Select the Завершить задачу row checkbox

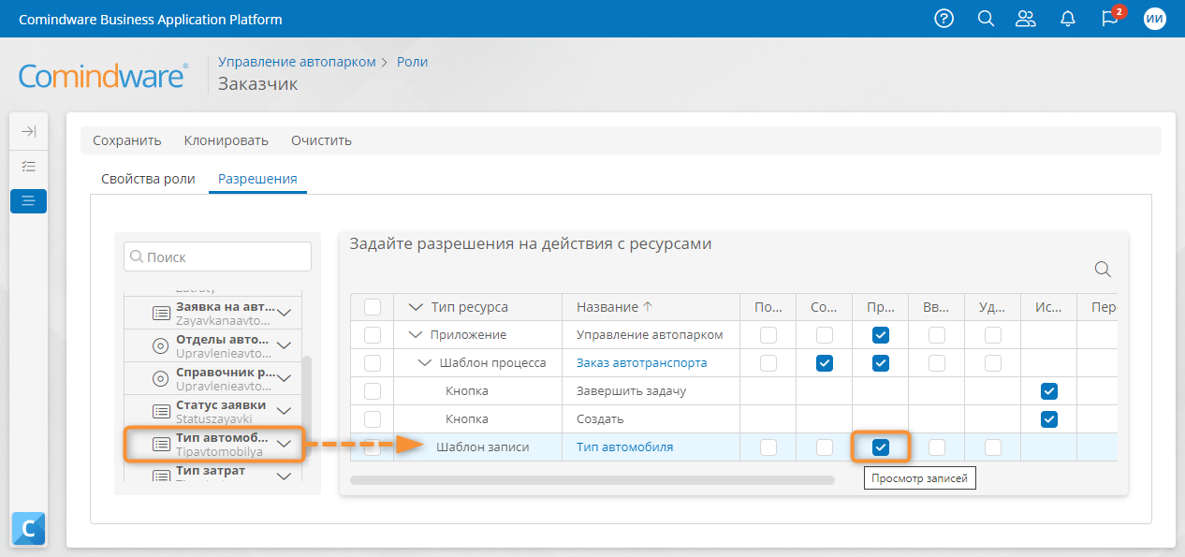tap(373, 391)
